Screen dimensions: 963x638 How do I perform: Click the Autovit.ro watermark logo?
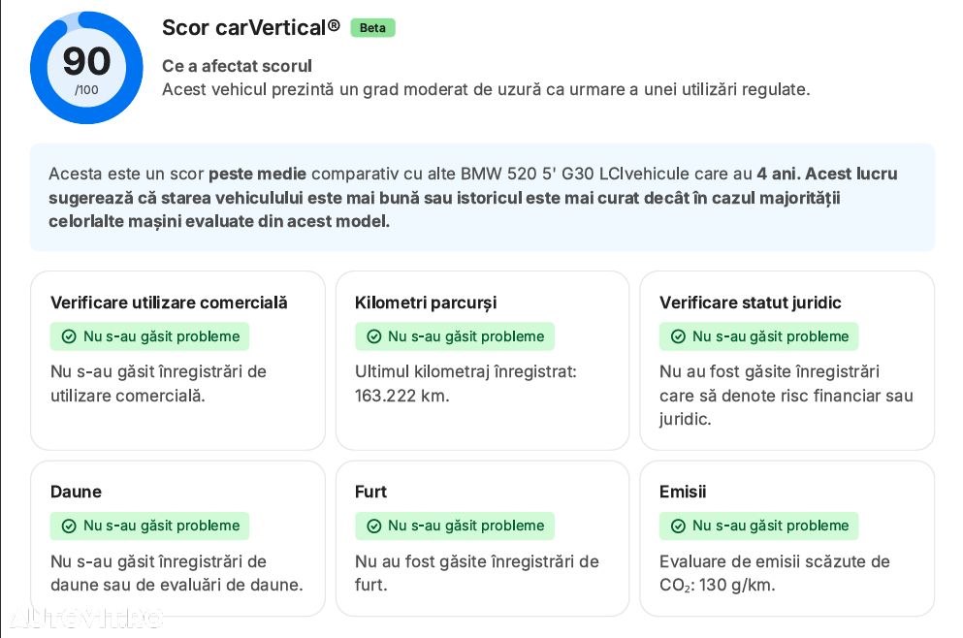[x=86, y=617]
